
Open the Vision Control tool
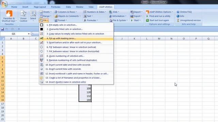point(23,16)
